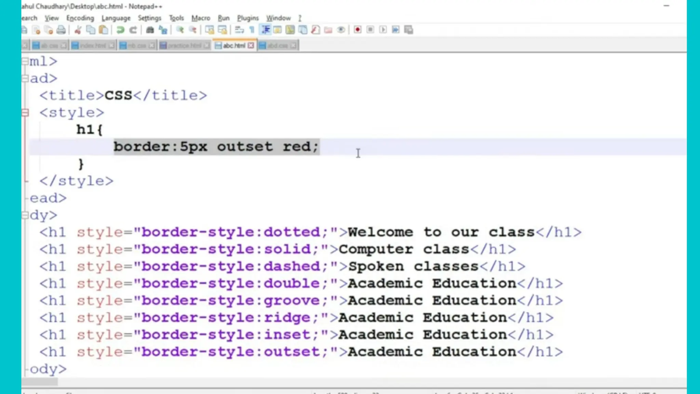Click the Cut scissors icon
Viewport: 700px width, 394px height.
[x=78, y=30]
